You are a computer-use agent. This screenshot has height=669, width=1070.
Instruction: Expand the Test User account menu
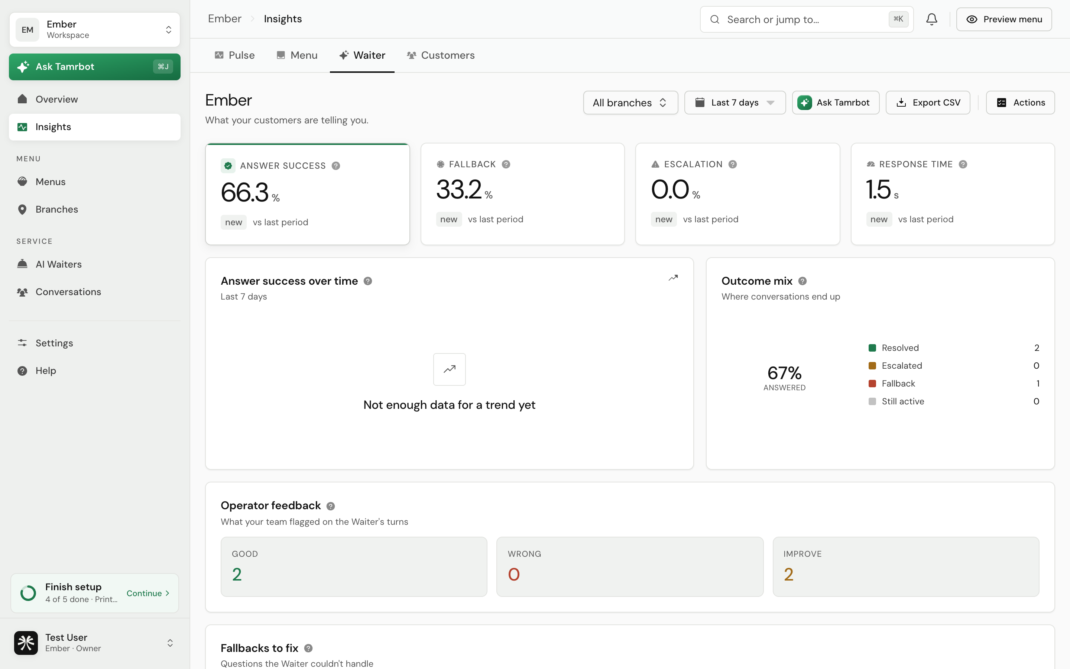[x=95, y=643]
